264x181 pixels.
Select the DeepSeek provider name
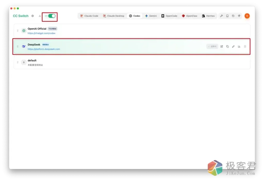(x=34, y=44)
